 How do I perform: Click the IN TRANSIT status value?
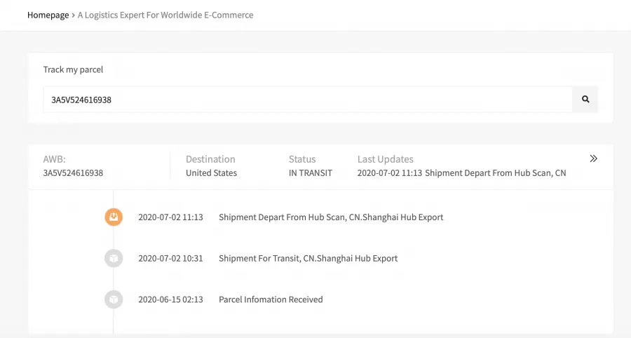click(x=311, y=173)
